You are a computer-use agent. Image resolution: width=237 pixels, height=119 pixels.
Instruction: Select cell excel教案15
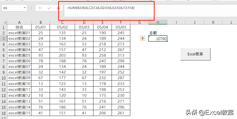19,113
